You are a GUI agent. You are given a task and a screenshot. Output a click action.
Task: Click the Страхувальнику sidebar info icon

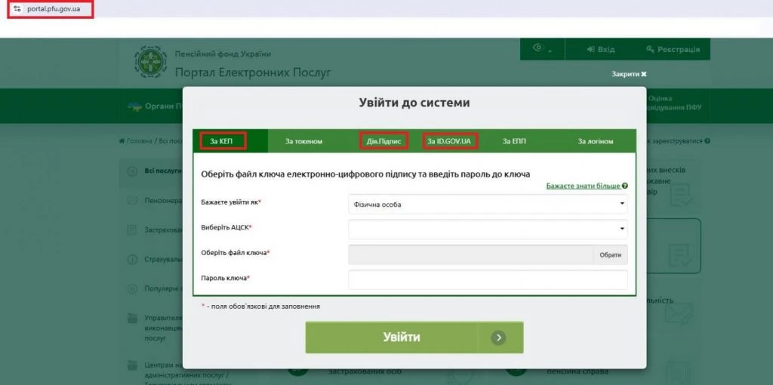132,259
